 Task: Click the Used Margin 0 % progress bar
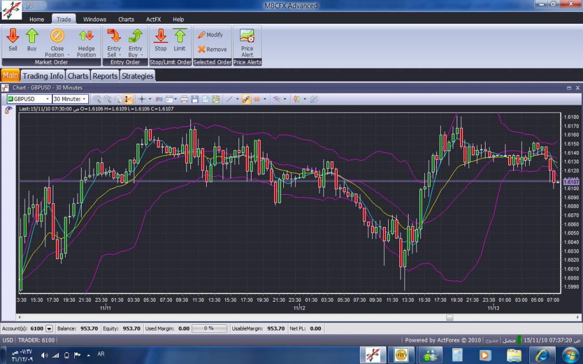[x=209, y=329]
